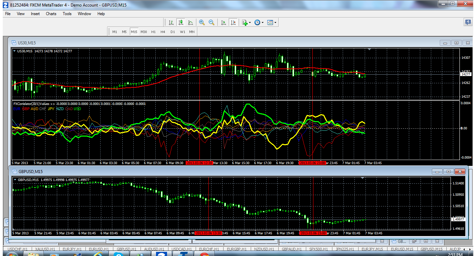Click red 2013.03.06 13:30 marker in GBPUSD

(x=209, y=233)
